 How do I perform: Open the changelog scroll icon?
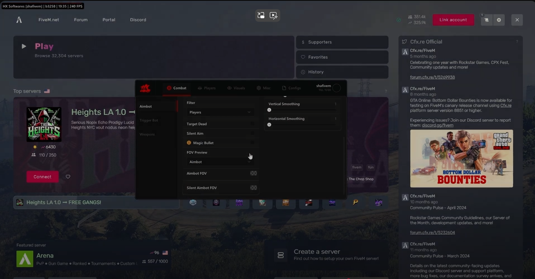pos(486,20)
